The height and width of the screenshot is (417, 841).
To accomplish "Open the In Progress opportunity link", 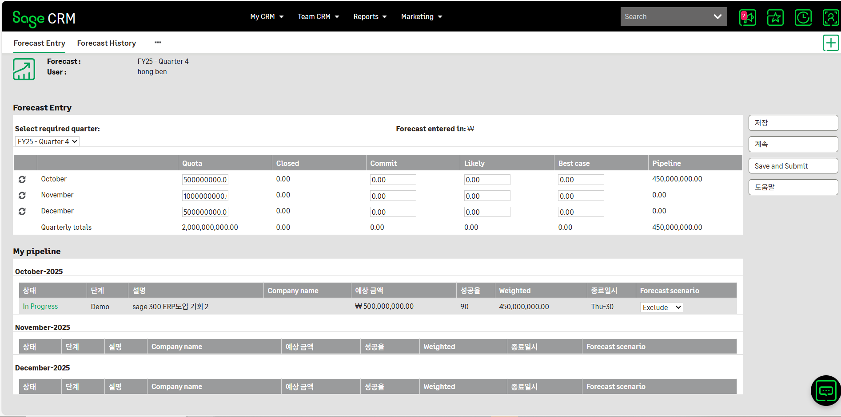I will click(x=40, y=307).
